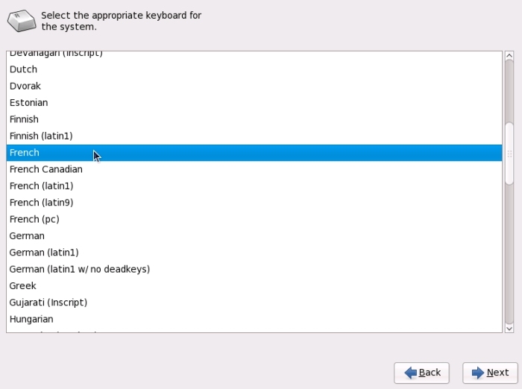Viewport: 522px width, 389px height.
Task: Choose the French Canadian keyboard
Action: [x=46, y=169]
